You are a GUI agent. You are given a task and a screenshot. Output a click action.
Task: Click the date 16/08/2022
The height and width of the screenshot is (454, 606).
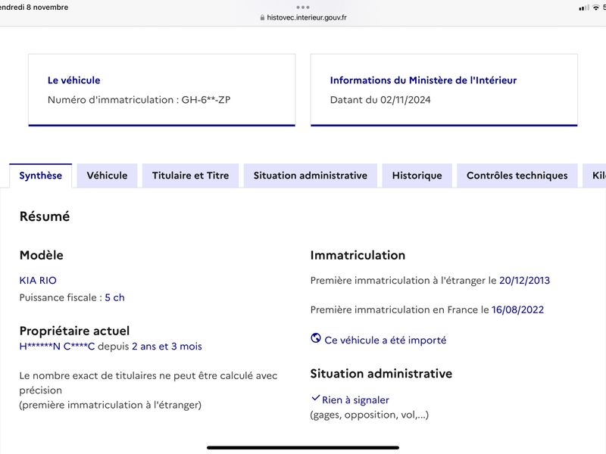pos(518,309)
